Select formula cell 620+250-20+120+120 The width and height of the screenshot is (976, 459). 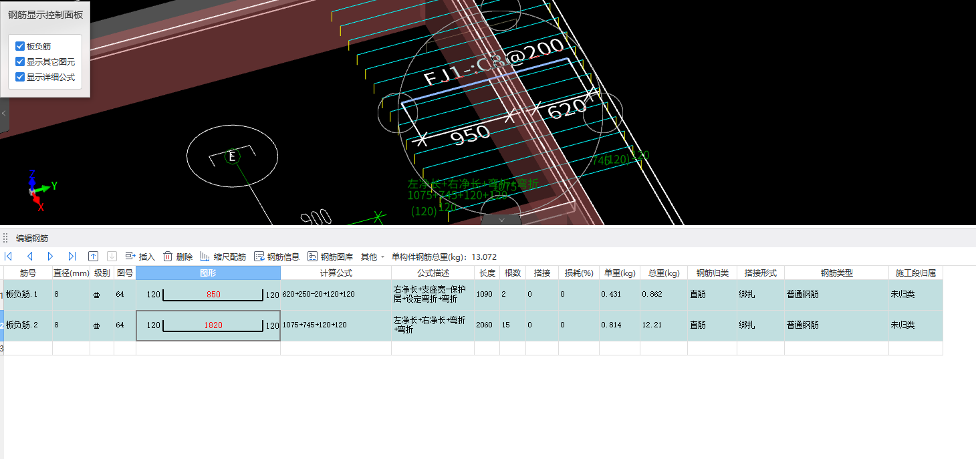pos(336,295)
